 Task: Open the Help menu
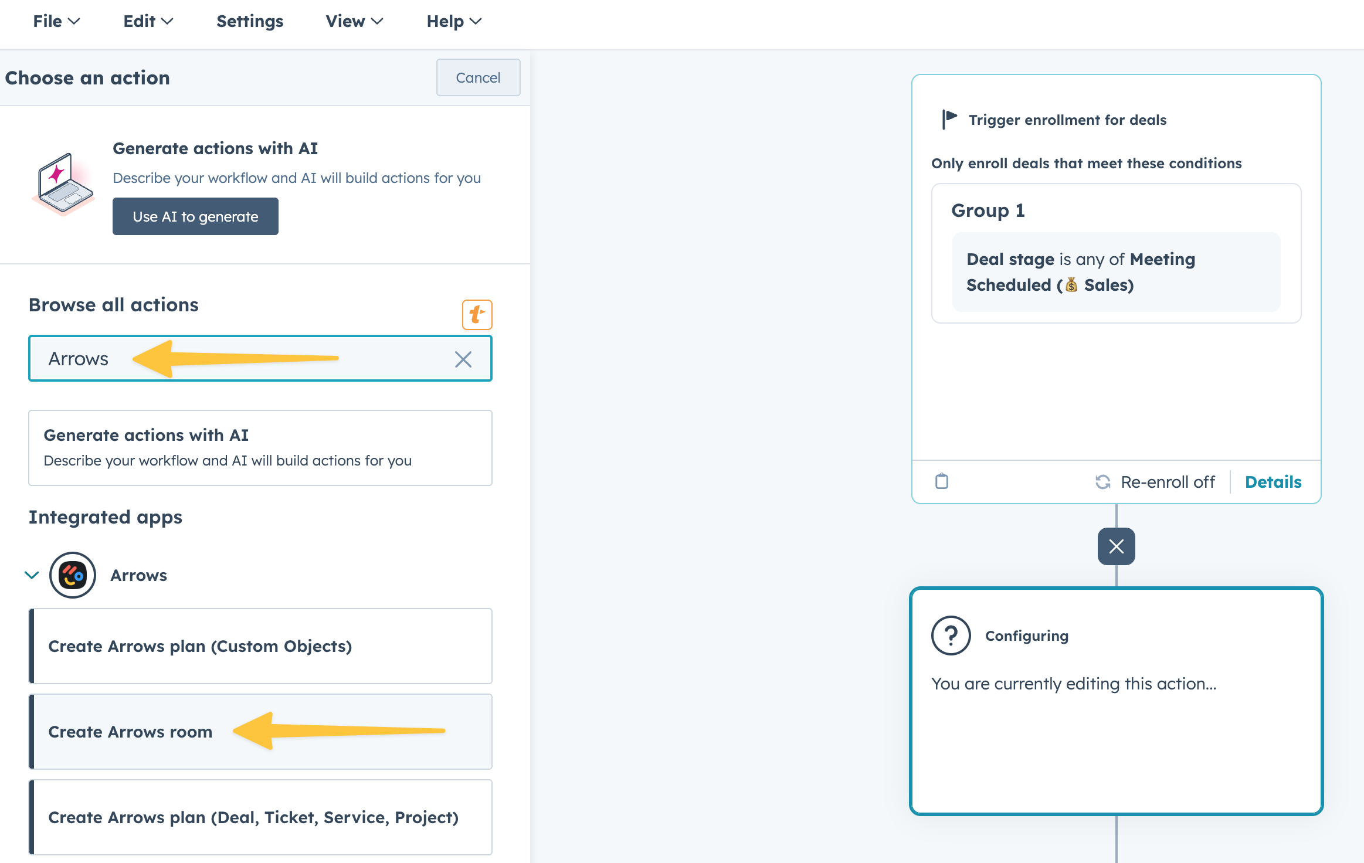453,22
